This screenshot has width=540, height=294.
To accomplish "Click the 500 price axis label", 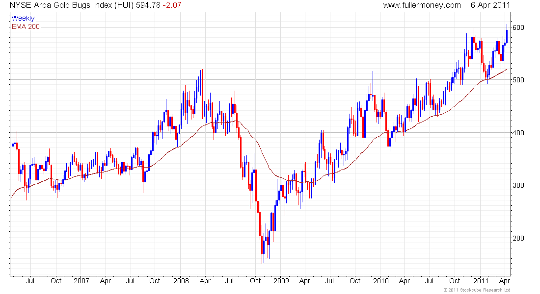I will 518,80.
